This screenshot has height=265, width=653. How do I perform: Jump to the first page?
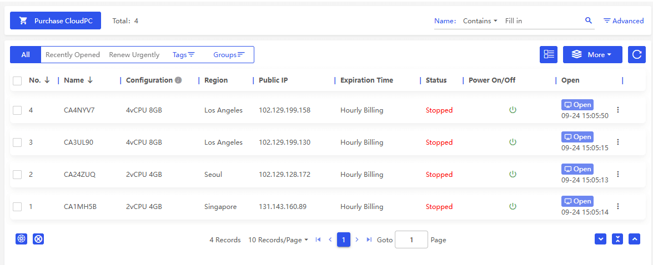click(x=318, y=239)
